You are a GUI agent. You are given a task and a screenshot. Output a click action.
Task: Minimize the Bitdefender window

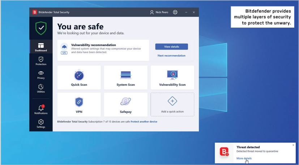coord(186,12)
